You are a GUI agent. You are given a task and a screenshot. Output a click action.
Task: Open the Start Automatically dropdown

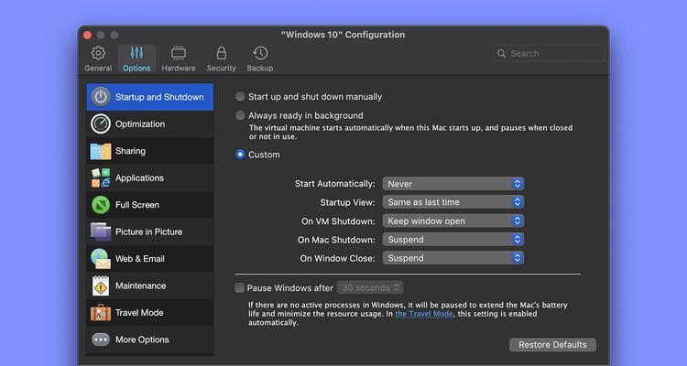point(453,184)
